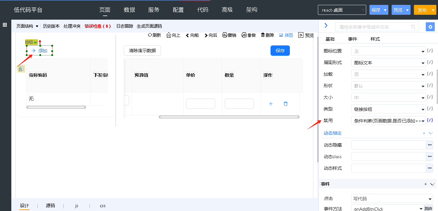Click the 刷新 refresh toolbar icon

(x=150, y=35)
